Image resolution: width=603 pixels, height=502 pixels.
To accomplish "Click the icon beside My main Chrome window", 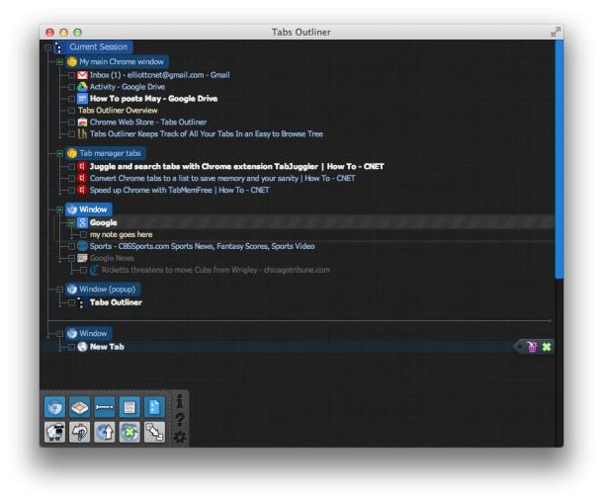I will [x=72, y=62].
